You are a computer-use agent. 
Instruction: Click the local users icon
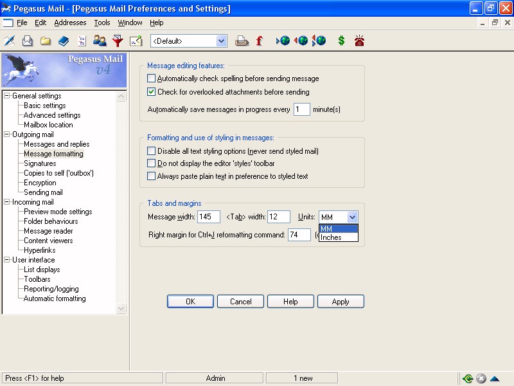pos(100,41)
